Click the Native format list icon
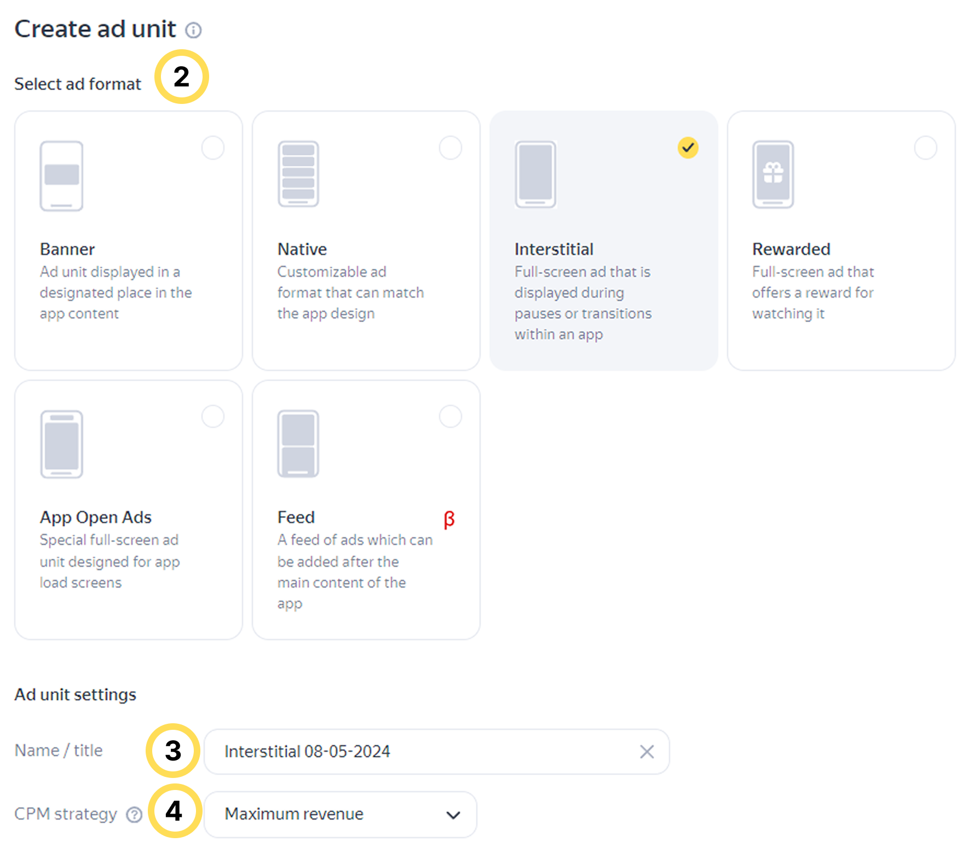This screenshot has height=848, width=969. click(x=298, y=174)
